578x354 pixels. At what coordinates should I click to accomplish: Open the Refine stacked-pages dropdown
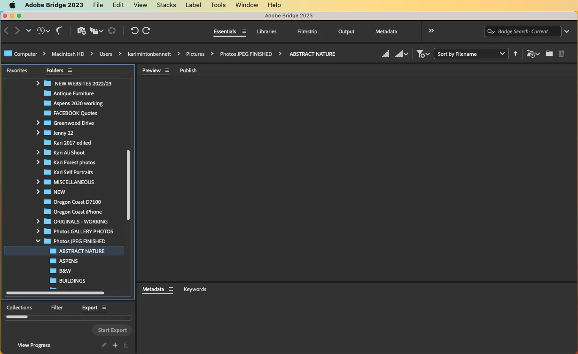point(96,31)
